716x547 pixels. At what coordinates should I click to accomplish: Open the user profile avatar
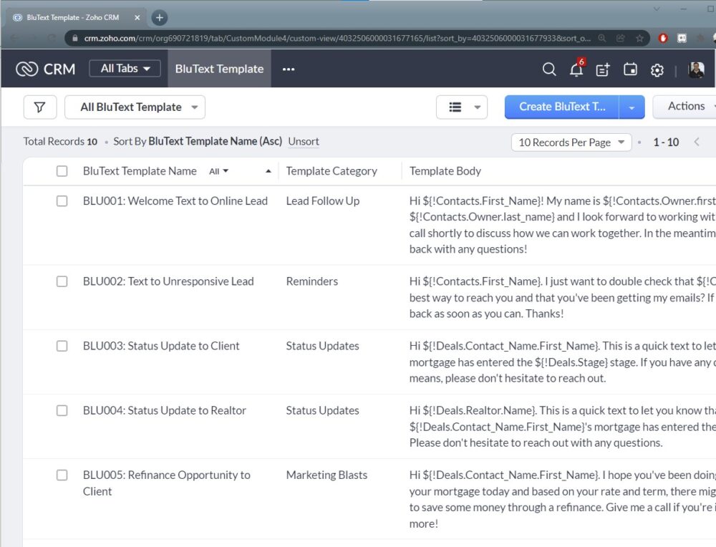pyautogui.click(x=696, y=69)
